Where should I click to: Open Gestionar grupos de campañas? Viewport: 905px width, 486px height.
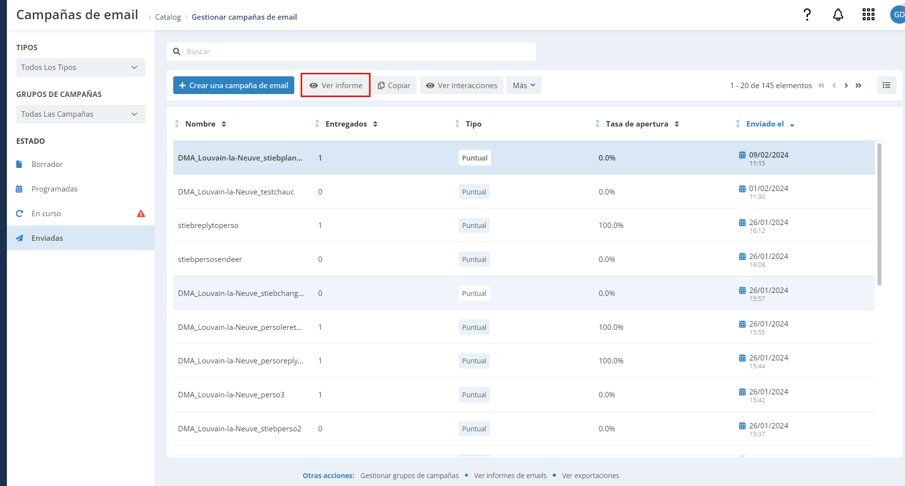409,476
